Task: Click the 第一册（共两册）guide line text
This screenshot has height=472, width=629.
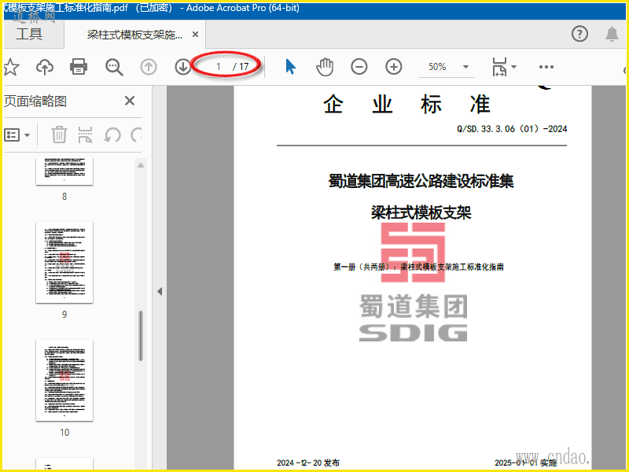Action: [418, 267]
